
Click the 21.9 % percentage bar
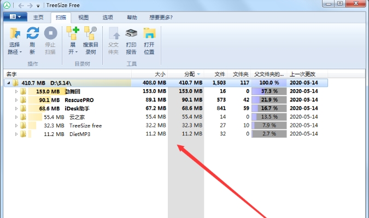[x=269, y=100]
